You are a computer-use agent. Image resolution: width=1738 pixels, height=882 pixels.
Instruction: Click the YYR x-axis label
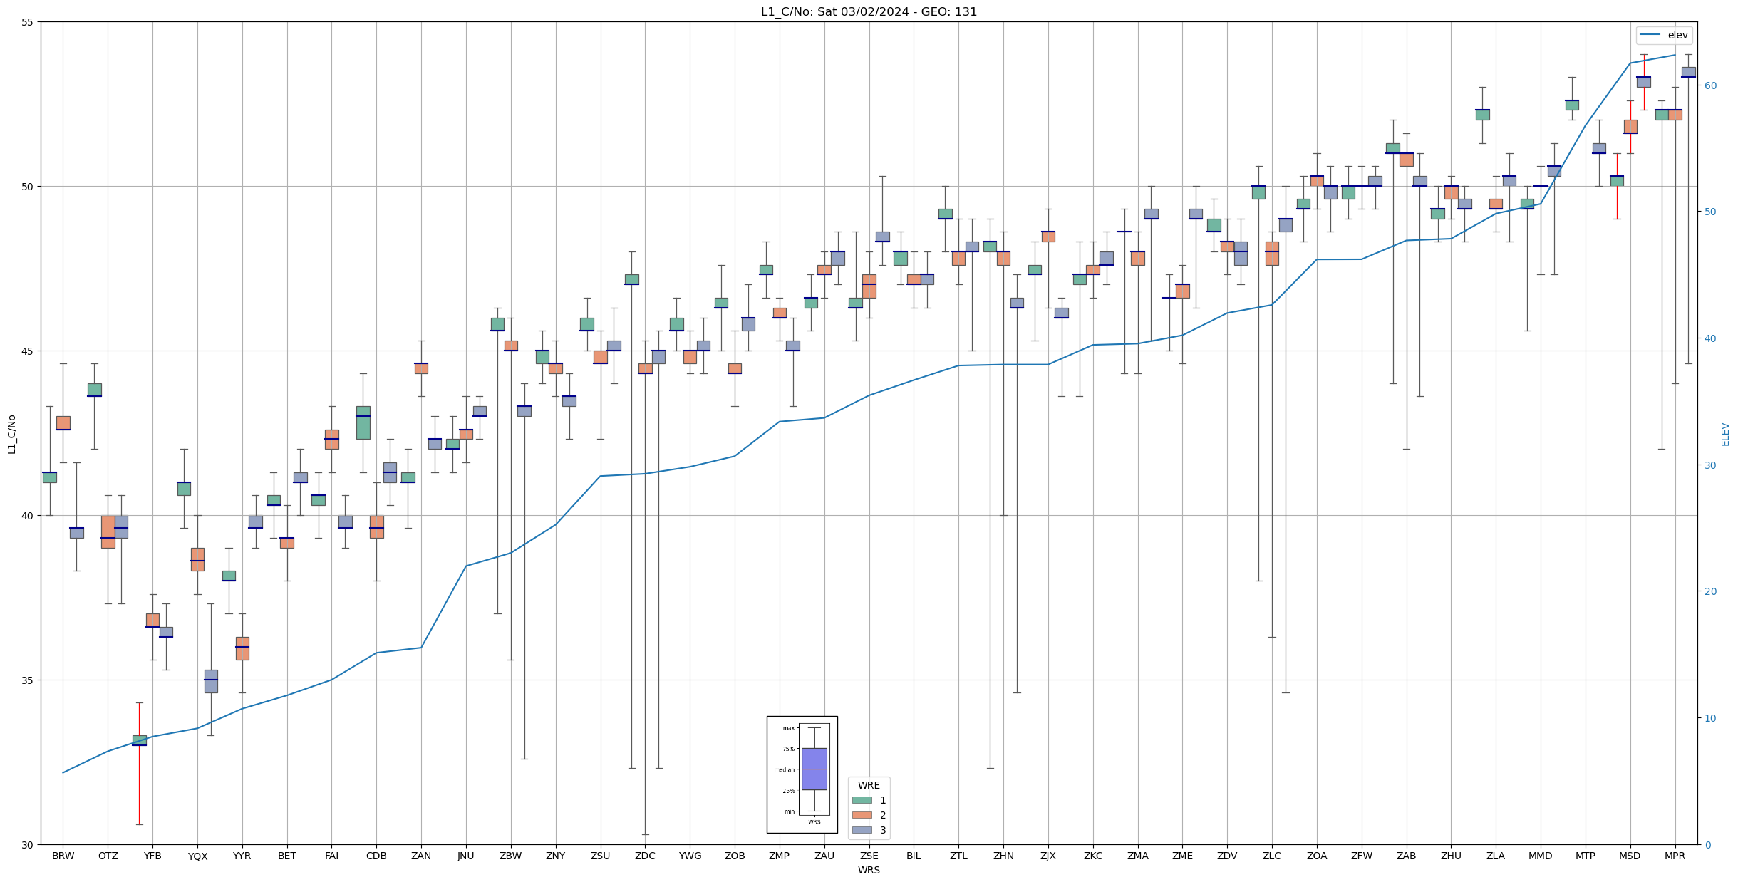click(242, 856)
